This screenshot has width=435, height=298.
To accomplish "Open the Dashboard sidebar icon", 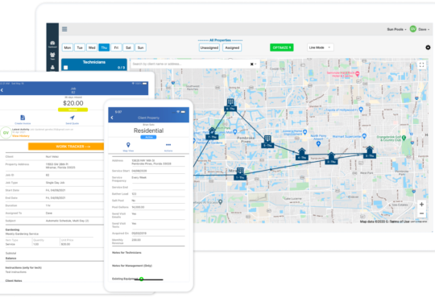I will click(52, 43).
